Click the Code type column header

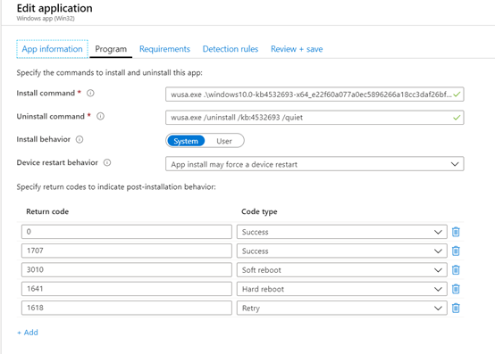[259, 211]
